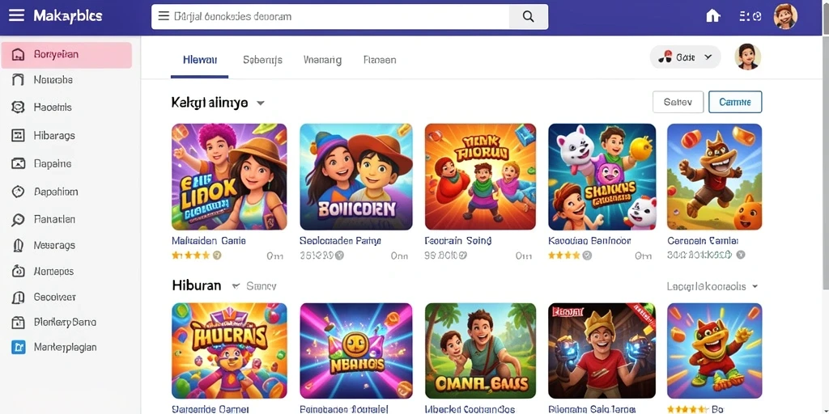The height and width of the screenshot is (414, 829).
Task: Open the Ssancv dropdown next to Hiburan
Action: pos(255,286)
